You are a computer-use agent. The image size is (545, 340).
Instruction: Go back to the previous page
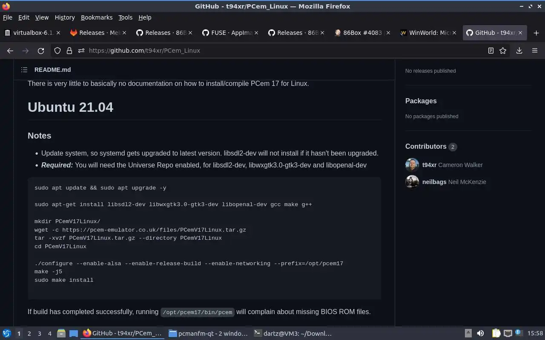pyautogui.click(x=10, y=51)
